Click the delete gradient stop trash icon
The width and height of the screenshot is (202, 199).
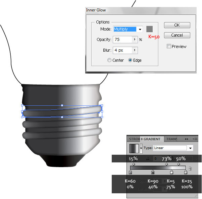click(190, 169)
